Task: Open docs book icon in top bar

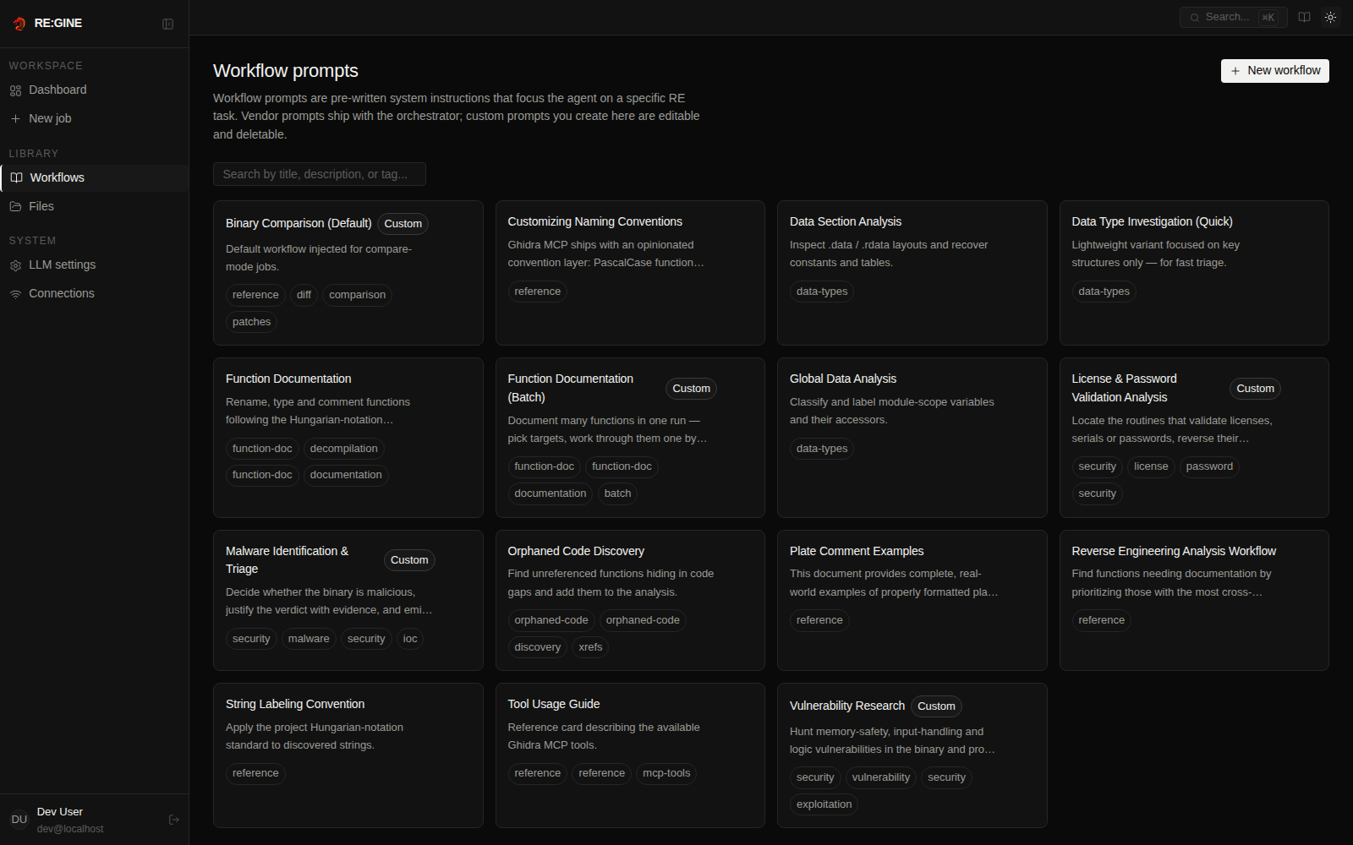Action: [1304, 17]
